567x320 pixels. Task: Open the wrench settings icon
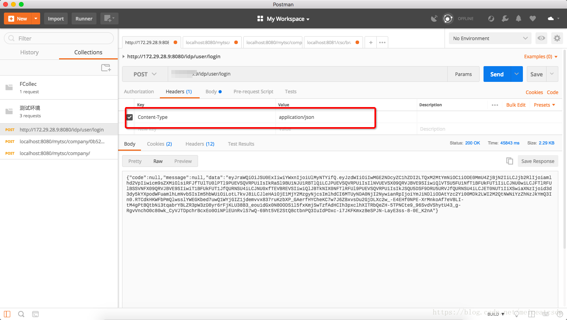pyautogui.click(x=505, y=18)
